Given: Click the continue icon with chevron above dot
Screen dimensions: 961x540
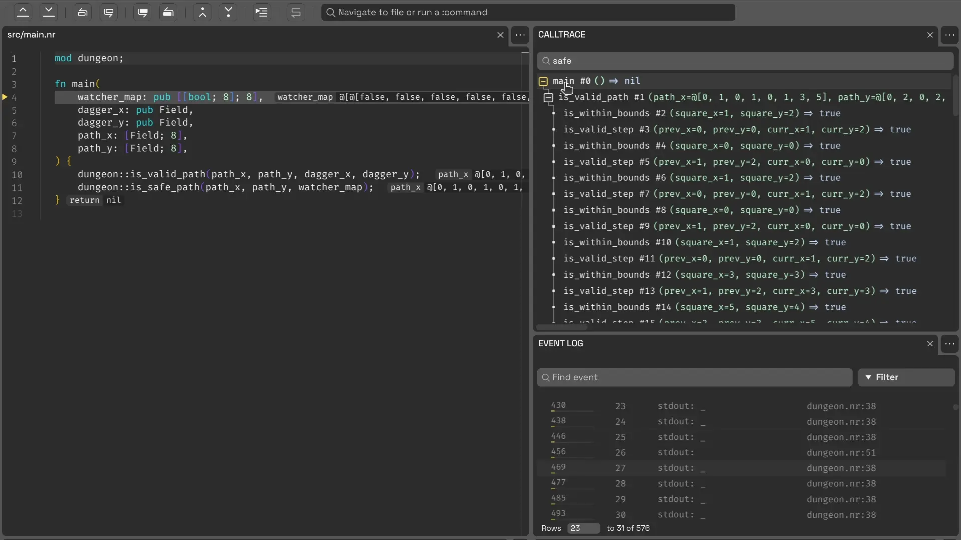Looking at the screenshot, I should pyautogui.click(x=228, y=12).
